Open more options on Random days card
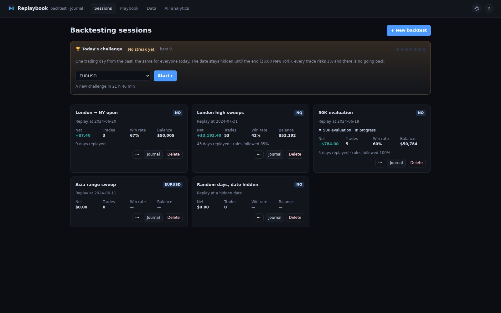Screen dimensions: 501x313 tap(259, 218)
